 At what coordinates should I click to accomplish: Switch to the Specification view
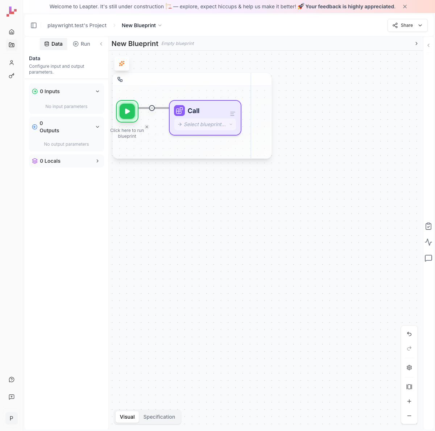click(x=159, y=417)
